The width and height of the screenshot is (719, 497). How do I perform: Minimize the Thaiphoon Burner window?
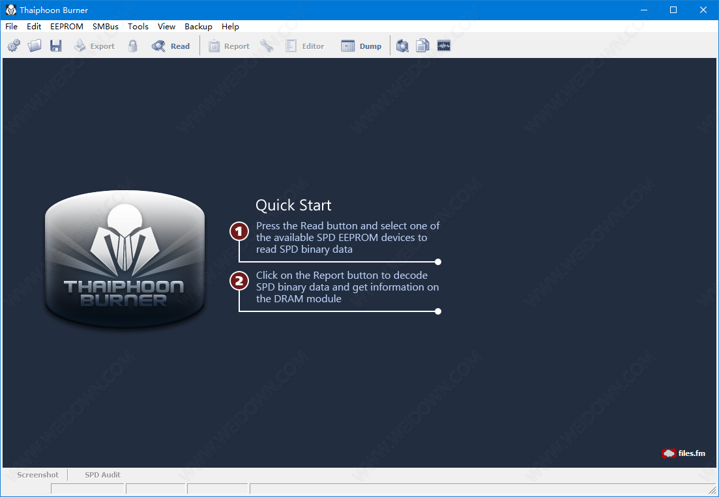643,10
